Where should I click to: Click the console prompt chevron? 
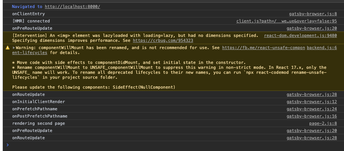8,145
